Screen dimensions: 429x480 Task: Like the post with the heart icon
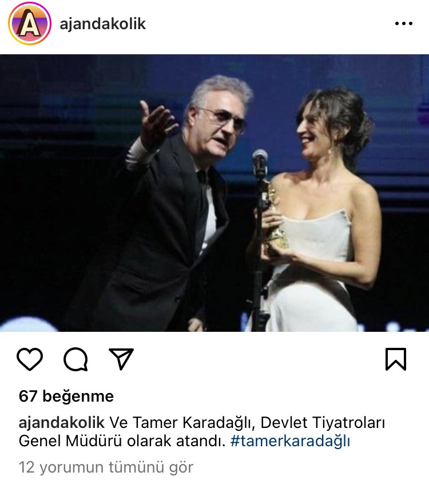[x=30, y=359]
